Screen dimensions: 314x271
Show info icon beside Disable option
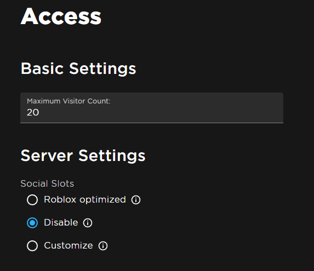[88, 223]
